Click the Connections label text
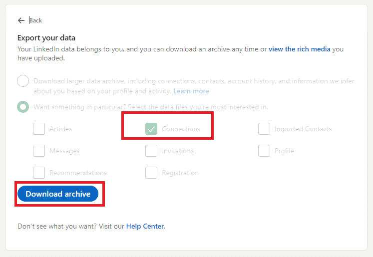Image resolution: width=373 pixels, height=257 pixels. [x=181, y=129]
